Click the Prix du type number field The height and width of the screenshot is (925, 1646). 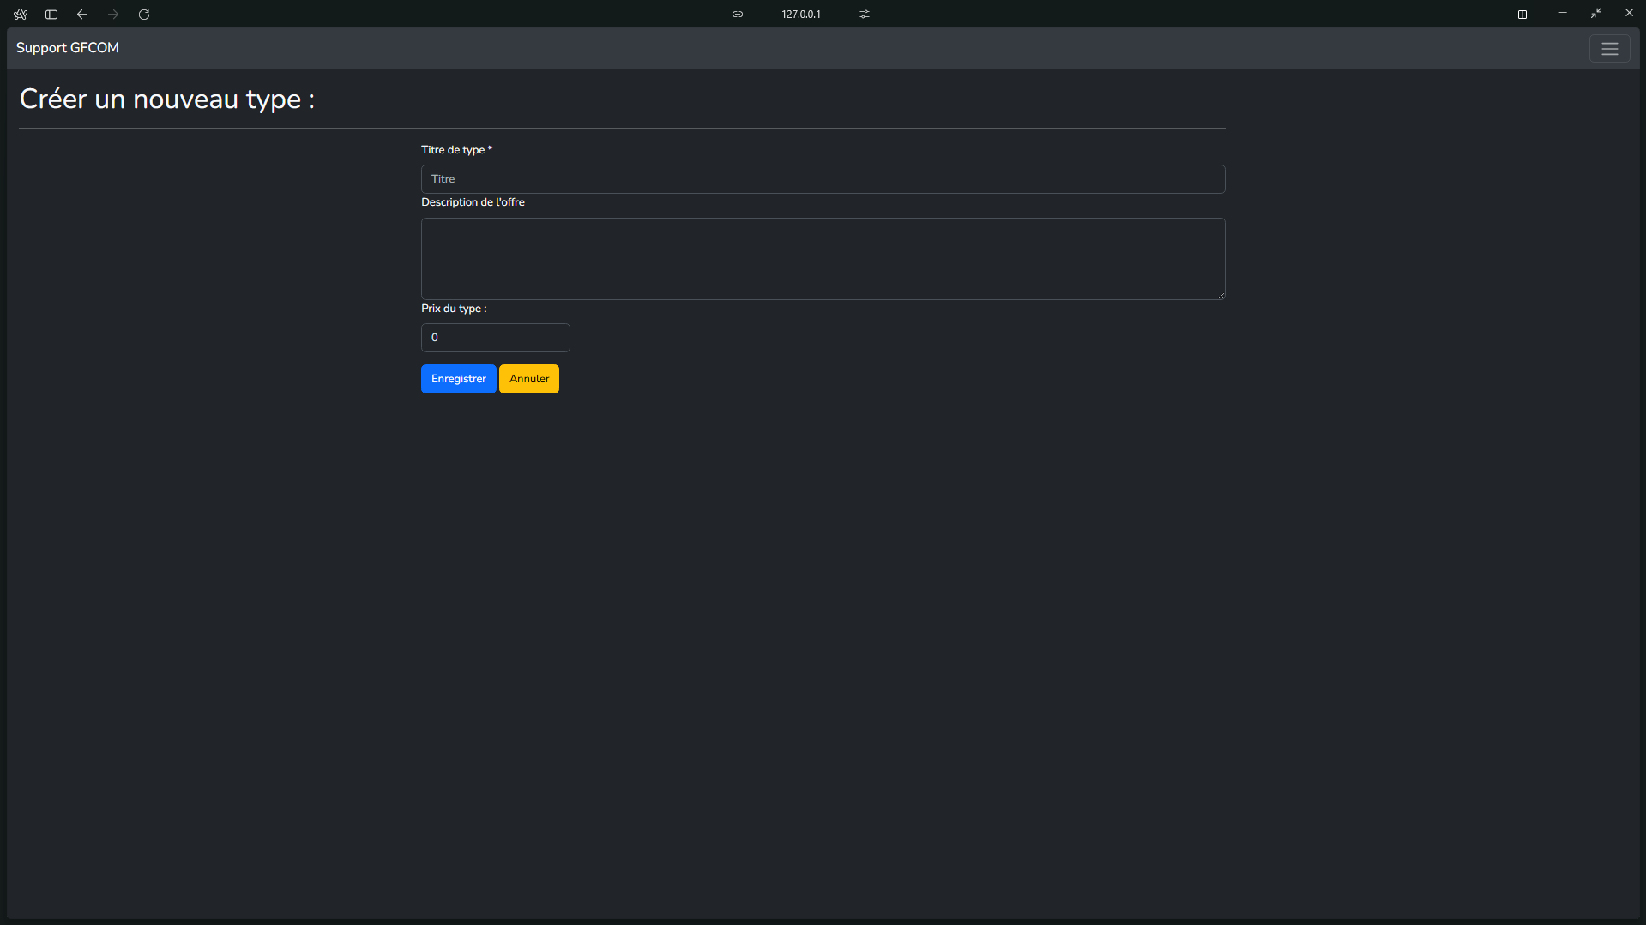[495, 338]
